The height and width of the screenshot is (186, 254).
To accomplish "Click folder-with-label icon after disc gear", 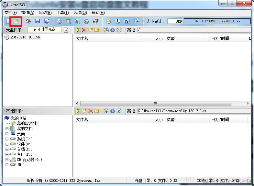I will (x=119, y=30).
